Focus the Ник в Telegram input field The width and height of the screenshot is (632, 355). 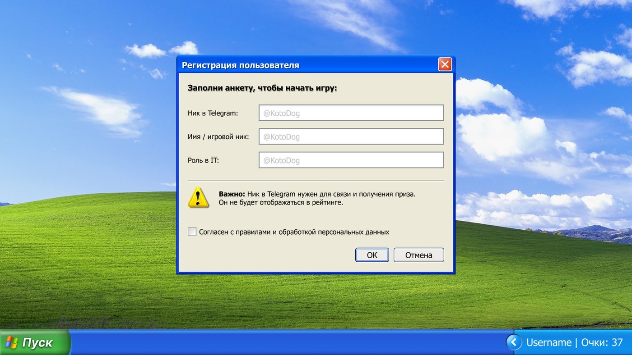point(351,113)
